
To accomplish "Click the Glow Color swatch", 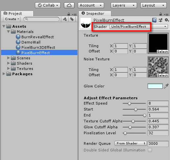I will (155, 86).
